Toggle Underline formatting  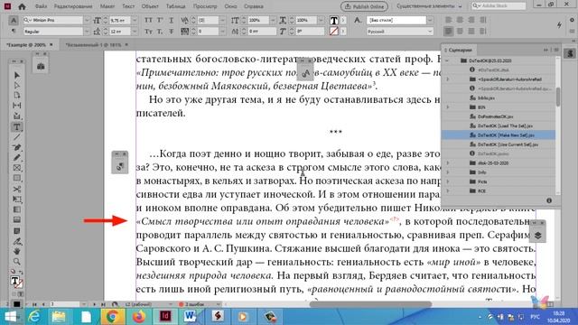pyautogui.click(x=171, y=20)
